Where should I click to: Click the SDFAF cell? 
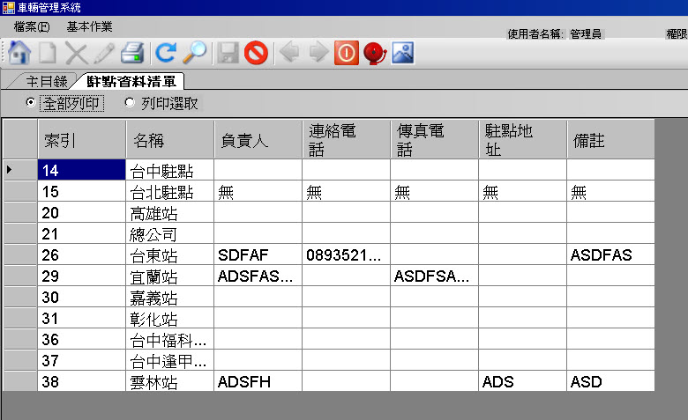258,254
